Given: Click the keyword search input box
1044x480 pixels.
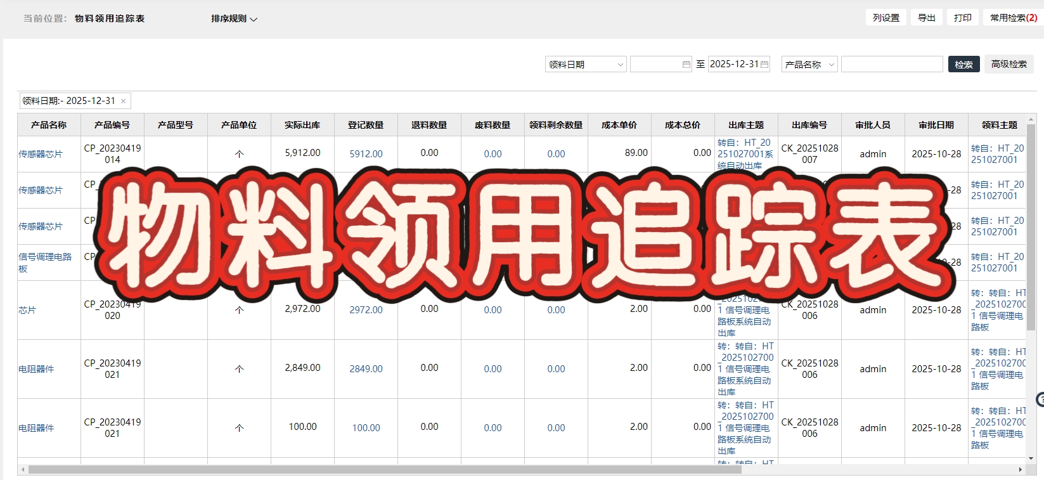Looking at the screenshot, I should [892, 64].
